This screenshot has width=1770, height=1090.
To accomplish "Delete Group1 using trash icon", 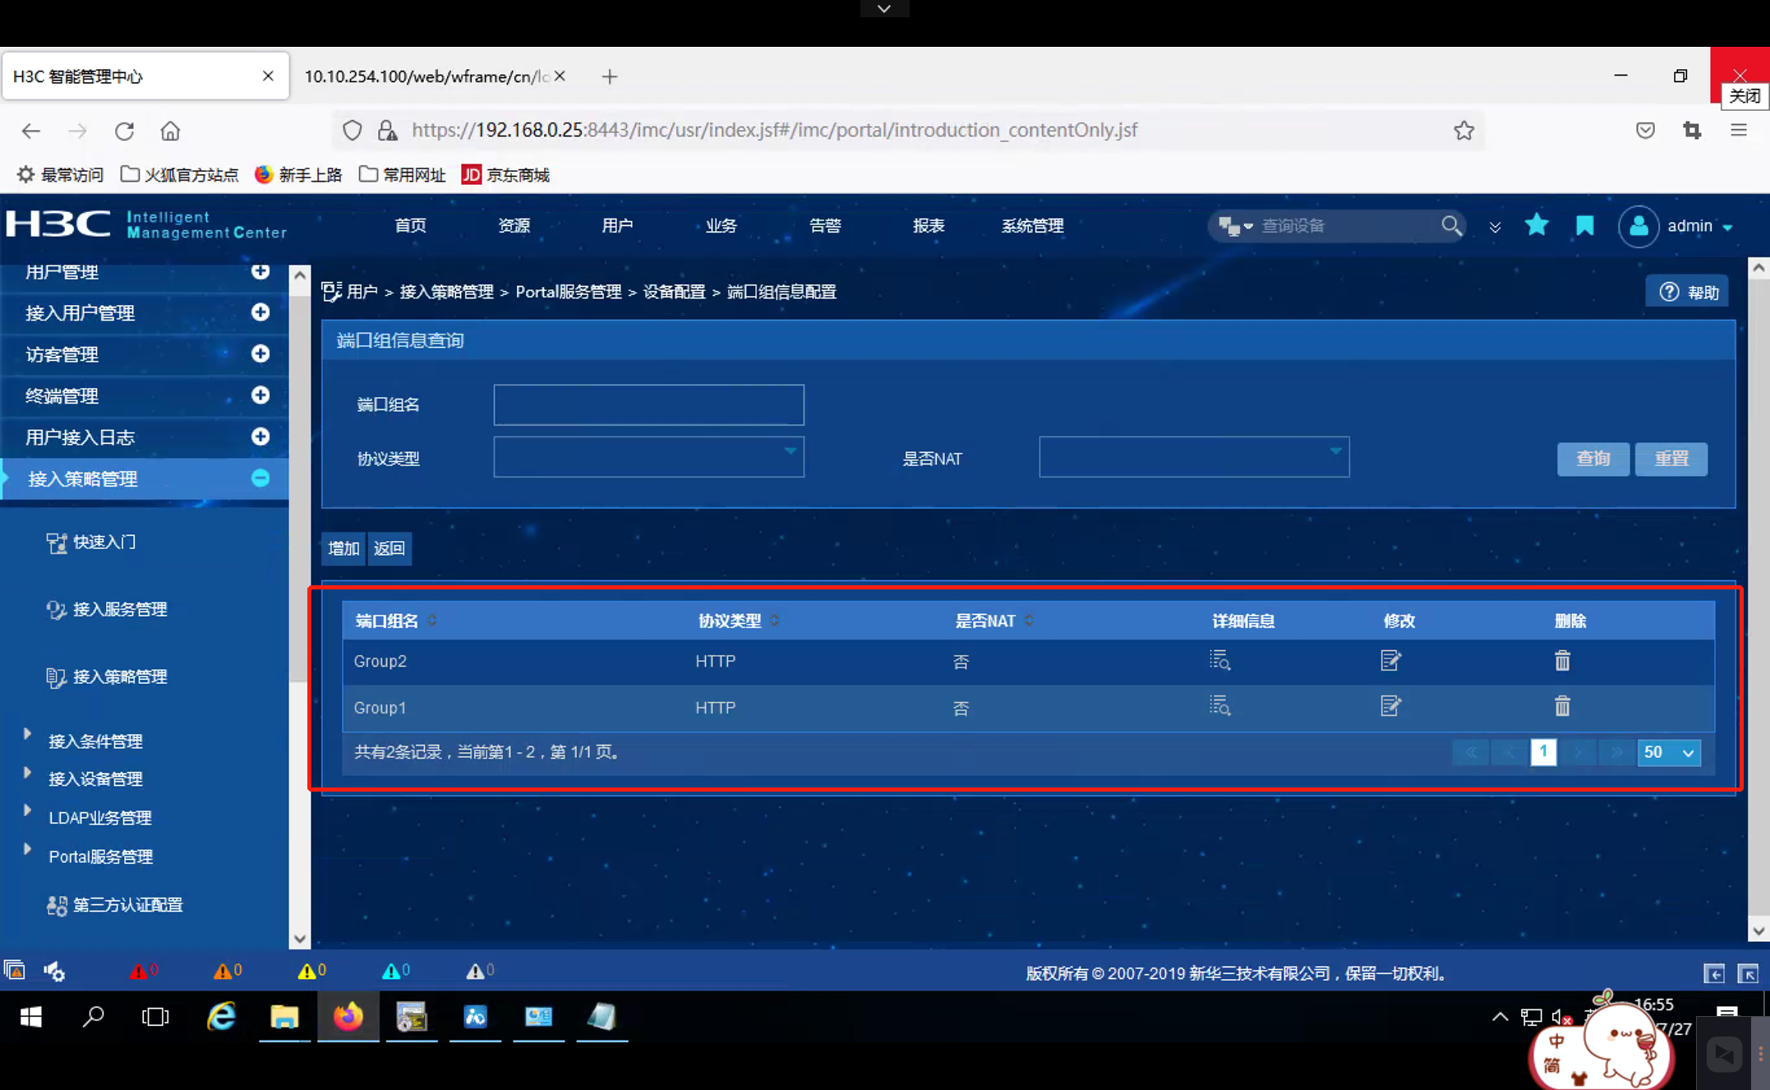I will pyautogui.click(x=1562, y=706).
